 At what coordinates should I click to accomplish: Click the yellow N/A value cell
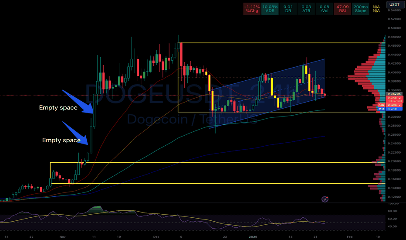[376, 9]
